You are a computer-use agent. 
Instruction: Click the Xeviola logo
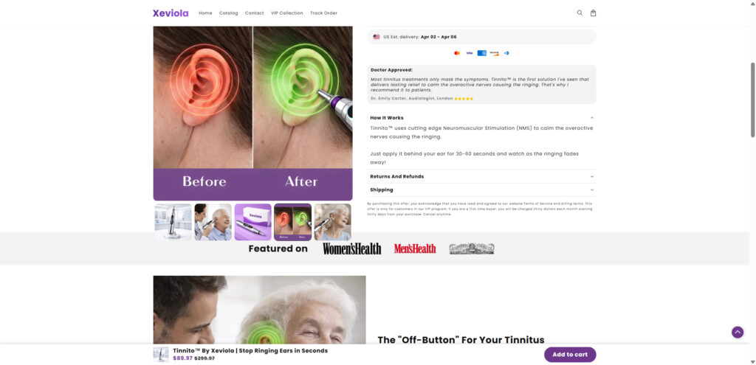171,13
